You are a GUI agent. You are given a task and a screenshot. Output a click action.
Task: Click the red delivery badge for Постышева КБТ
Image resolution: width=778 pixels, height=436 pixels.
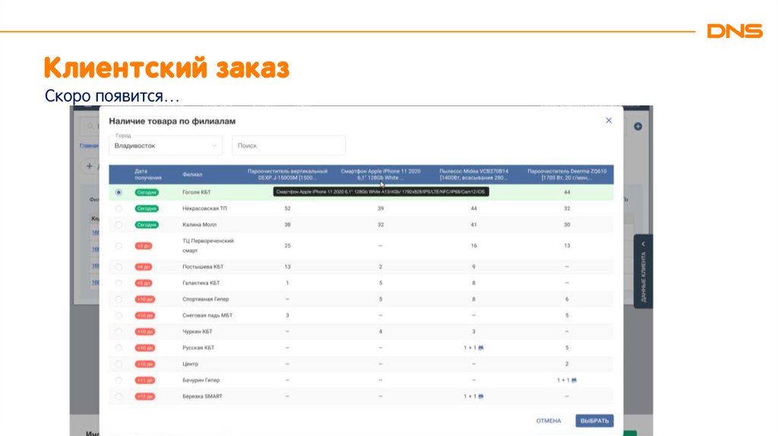144,267
